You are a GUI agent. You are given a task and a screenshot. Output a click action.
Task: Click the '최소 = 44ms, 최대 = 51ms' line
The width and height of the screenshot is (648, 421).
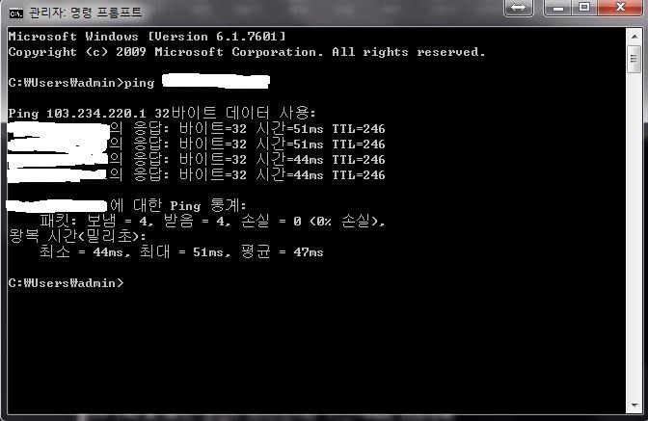coord(181,251)
